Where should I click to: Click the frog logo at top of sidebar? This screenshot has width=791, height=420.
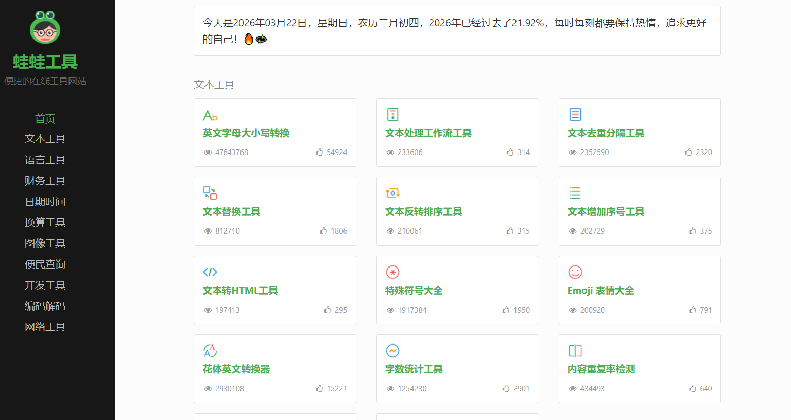[x=45, y=27]
